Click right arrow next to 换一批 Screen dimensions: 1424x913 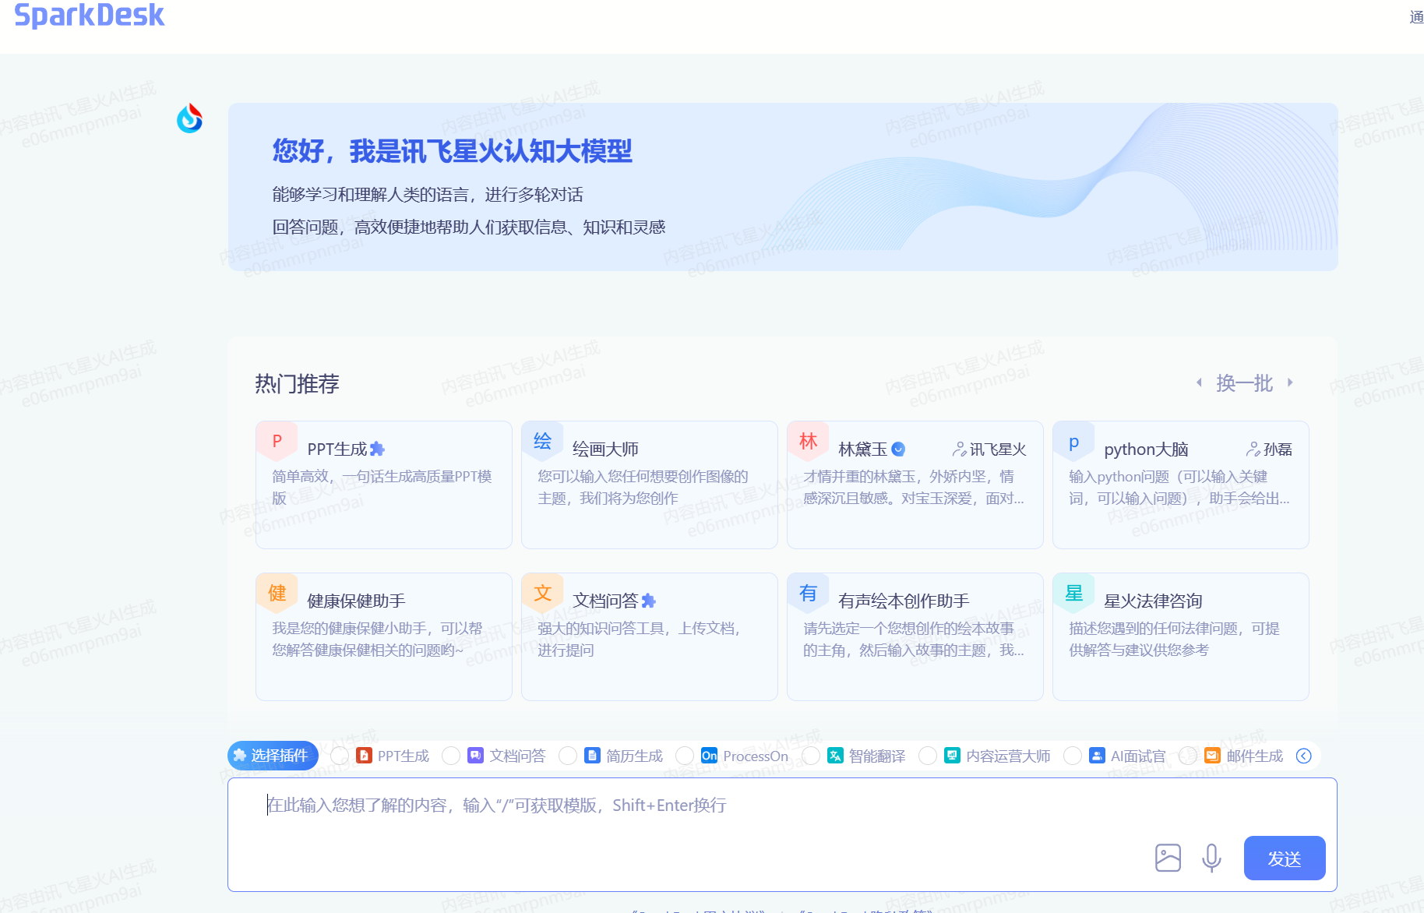coord(1290,382)
